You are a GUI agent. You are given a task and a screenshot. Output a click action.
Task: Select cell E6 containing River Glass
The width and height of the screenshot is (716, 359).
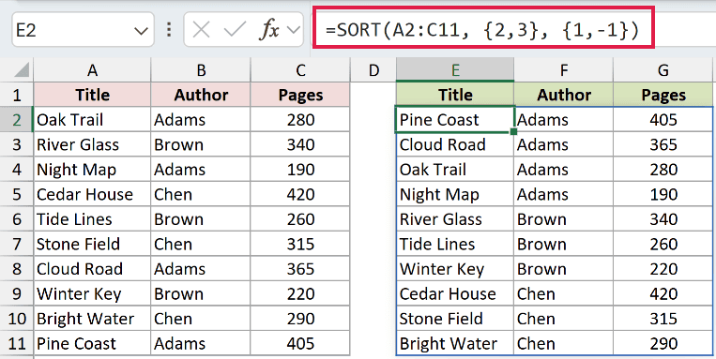point(455,219)
